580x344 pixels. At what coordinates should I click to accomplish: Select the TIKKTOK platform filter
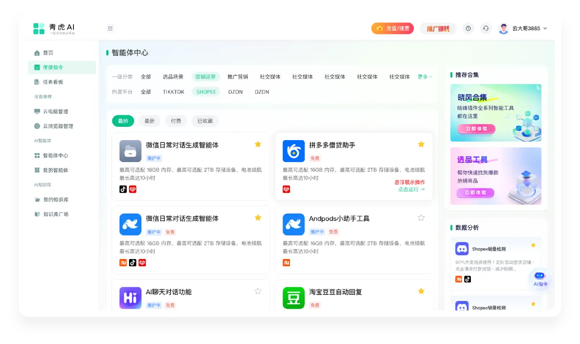point(173,92)
